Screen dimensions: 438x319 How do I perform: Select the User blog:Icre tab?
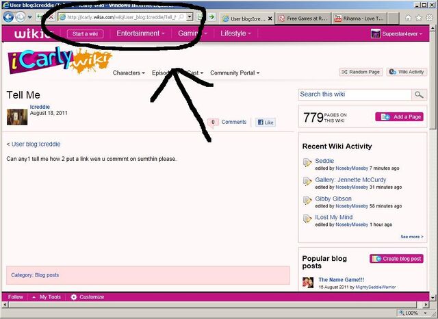247,18
